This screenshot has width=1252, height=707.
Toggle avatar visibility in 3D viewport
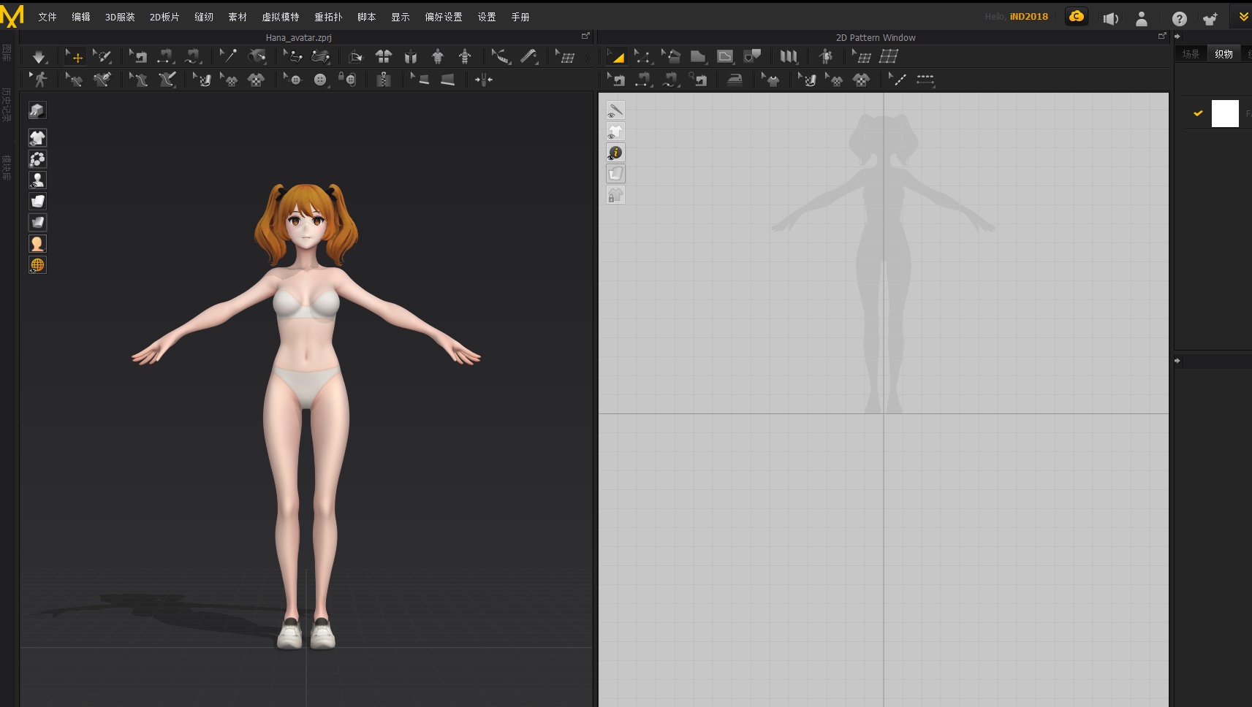pos(37,180)
